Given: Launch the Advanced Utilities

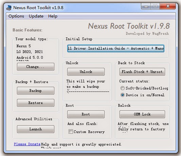Looking at the screenshot, I should point(36,129).
